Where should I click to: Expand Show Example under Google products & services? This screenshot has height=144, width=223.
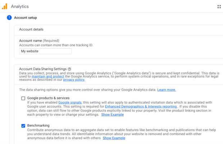[112, 115]
